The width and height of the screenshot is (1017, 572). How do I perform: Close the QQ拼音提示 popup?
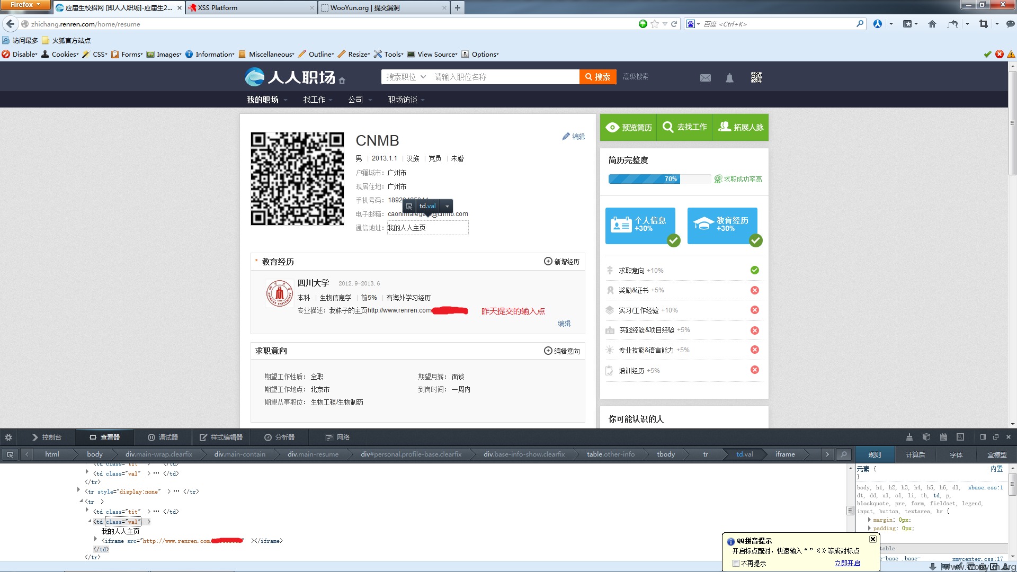[873, 539]
